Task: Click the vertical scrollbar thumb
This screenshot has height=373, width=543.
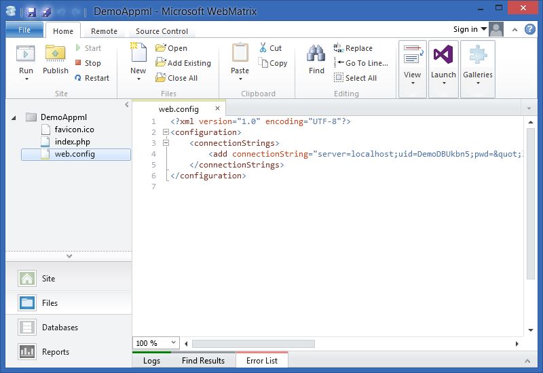Action: point(531,203)
